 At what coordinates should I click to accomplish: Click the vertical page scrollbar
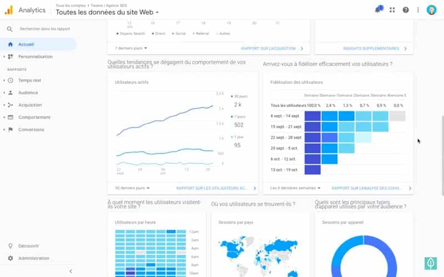coord(442,156)
